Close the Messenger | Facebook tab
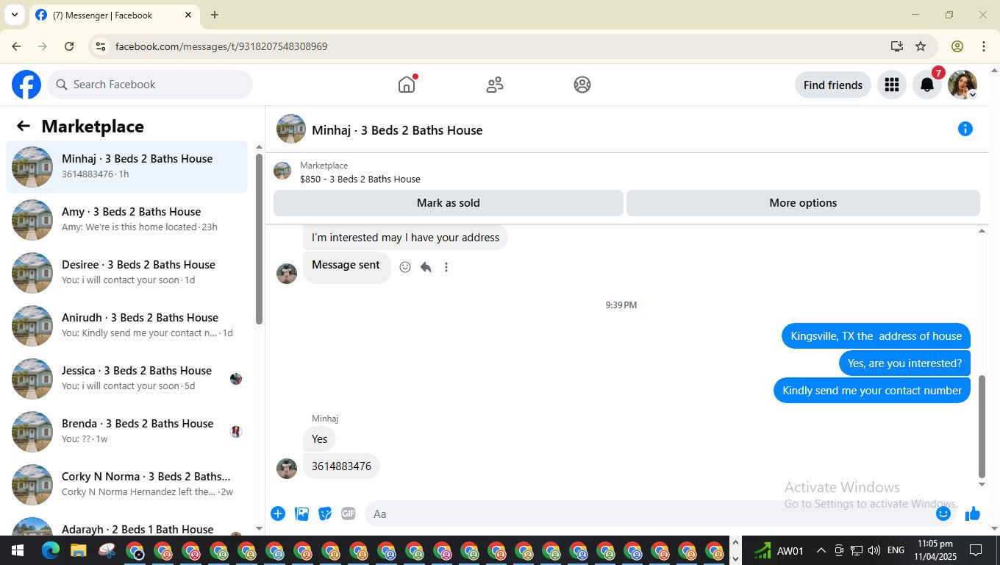This screenshot has width=1000, height=565. tap(188, 15)
